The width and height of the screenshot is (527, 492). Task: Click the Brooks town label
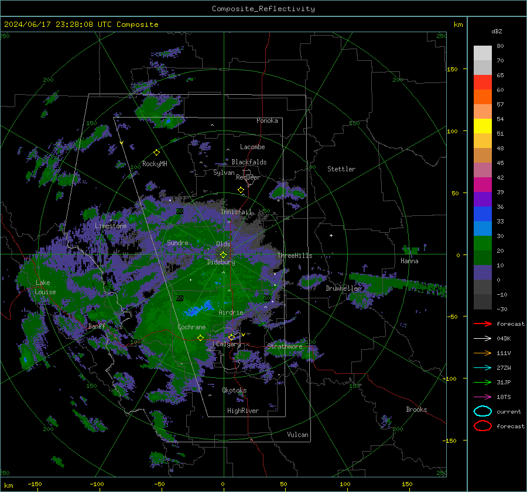click(x=416, y=410)
